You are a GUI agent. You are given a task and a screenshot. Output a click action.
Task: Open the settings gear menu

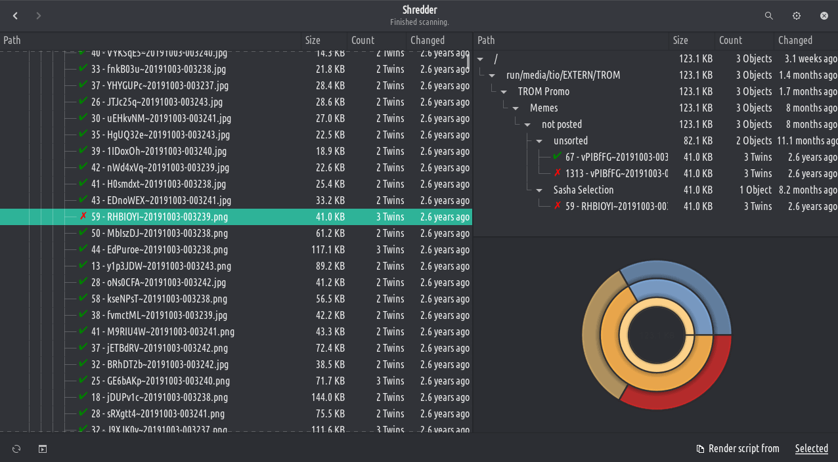797,16
